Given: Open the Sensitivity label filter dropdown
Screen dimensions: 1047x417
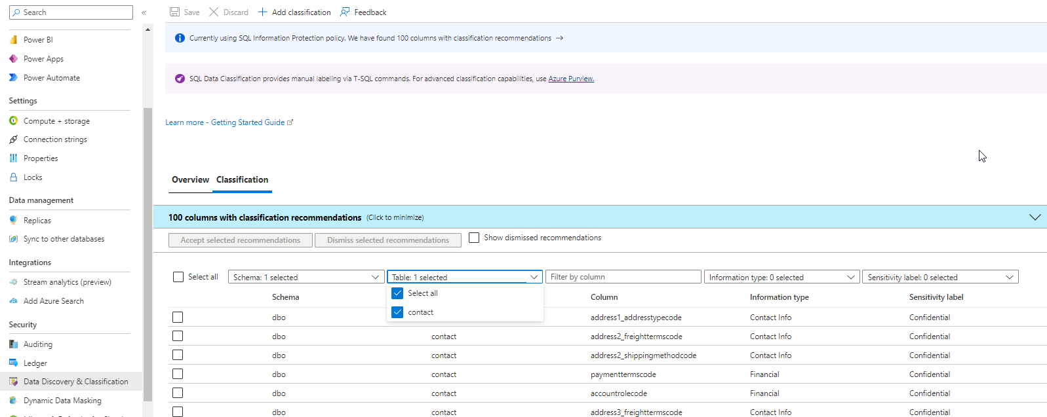Looking at the screenshot, I should pos(940,277).
